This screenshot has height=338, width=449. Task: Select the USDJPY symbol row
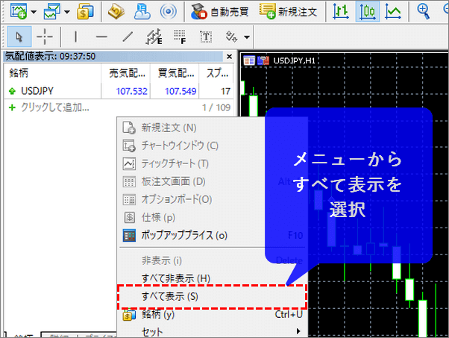point(119,91)
